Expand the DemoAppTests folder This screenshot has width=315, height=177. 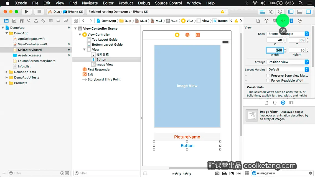pyautogui.click(x=7, y=72)
